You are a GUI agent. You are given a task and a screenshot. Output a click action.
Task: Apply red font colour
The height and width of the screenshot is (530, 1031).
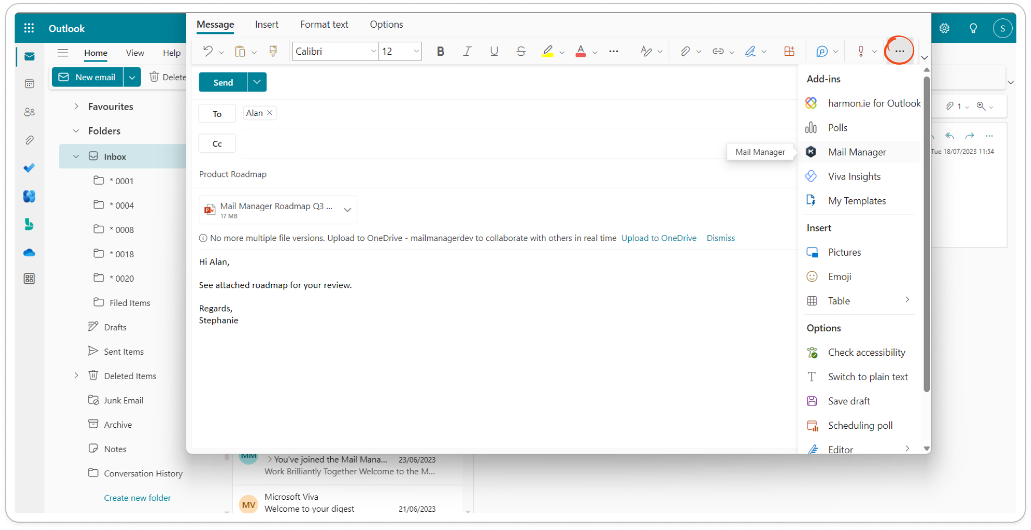coord(580,51)
